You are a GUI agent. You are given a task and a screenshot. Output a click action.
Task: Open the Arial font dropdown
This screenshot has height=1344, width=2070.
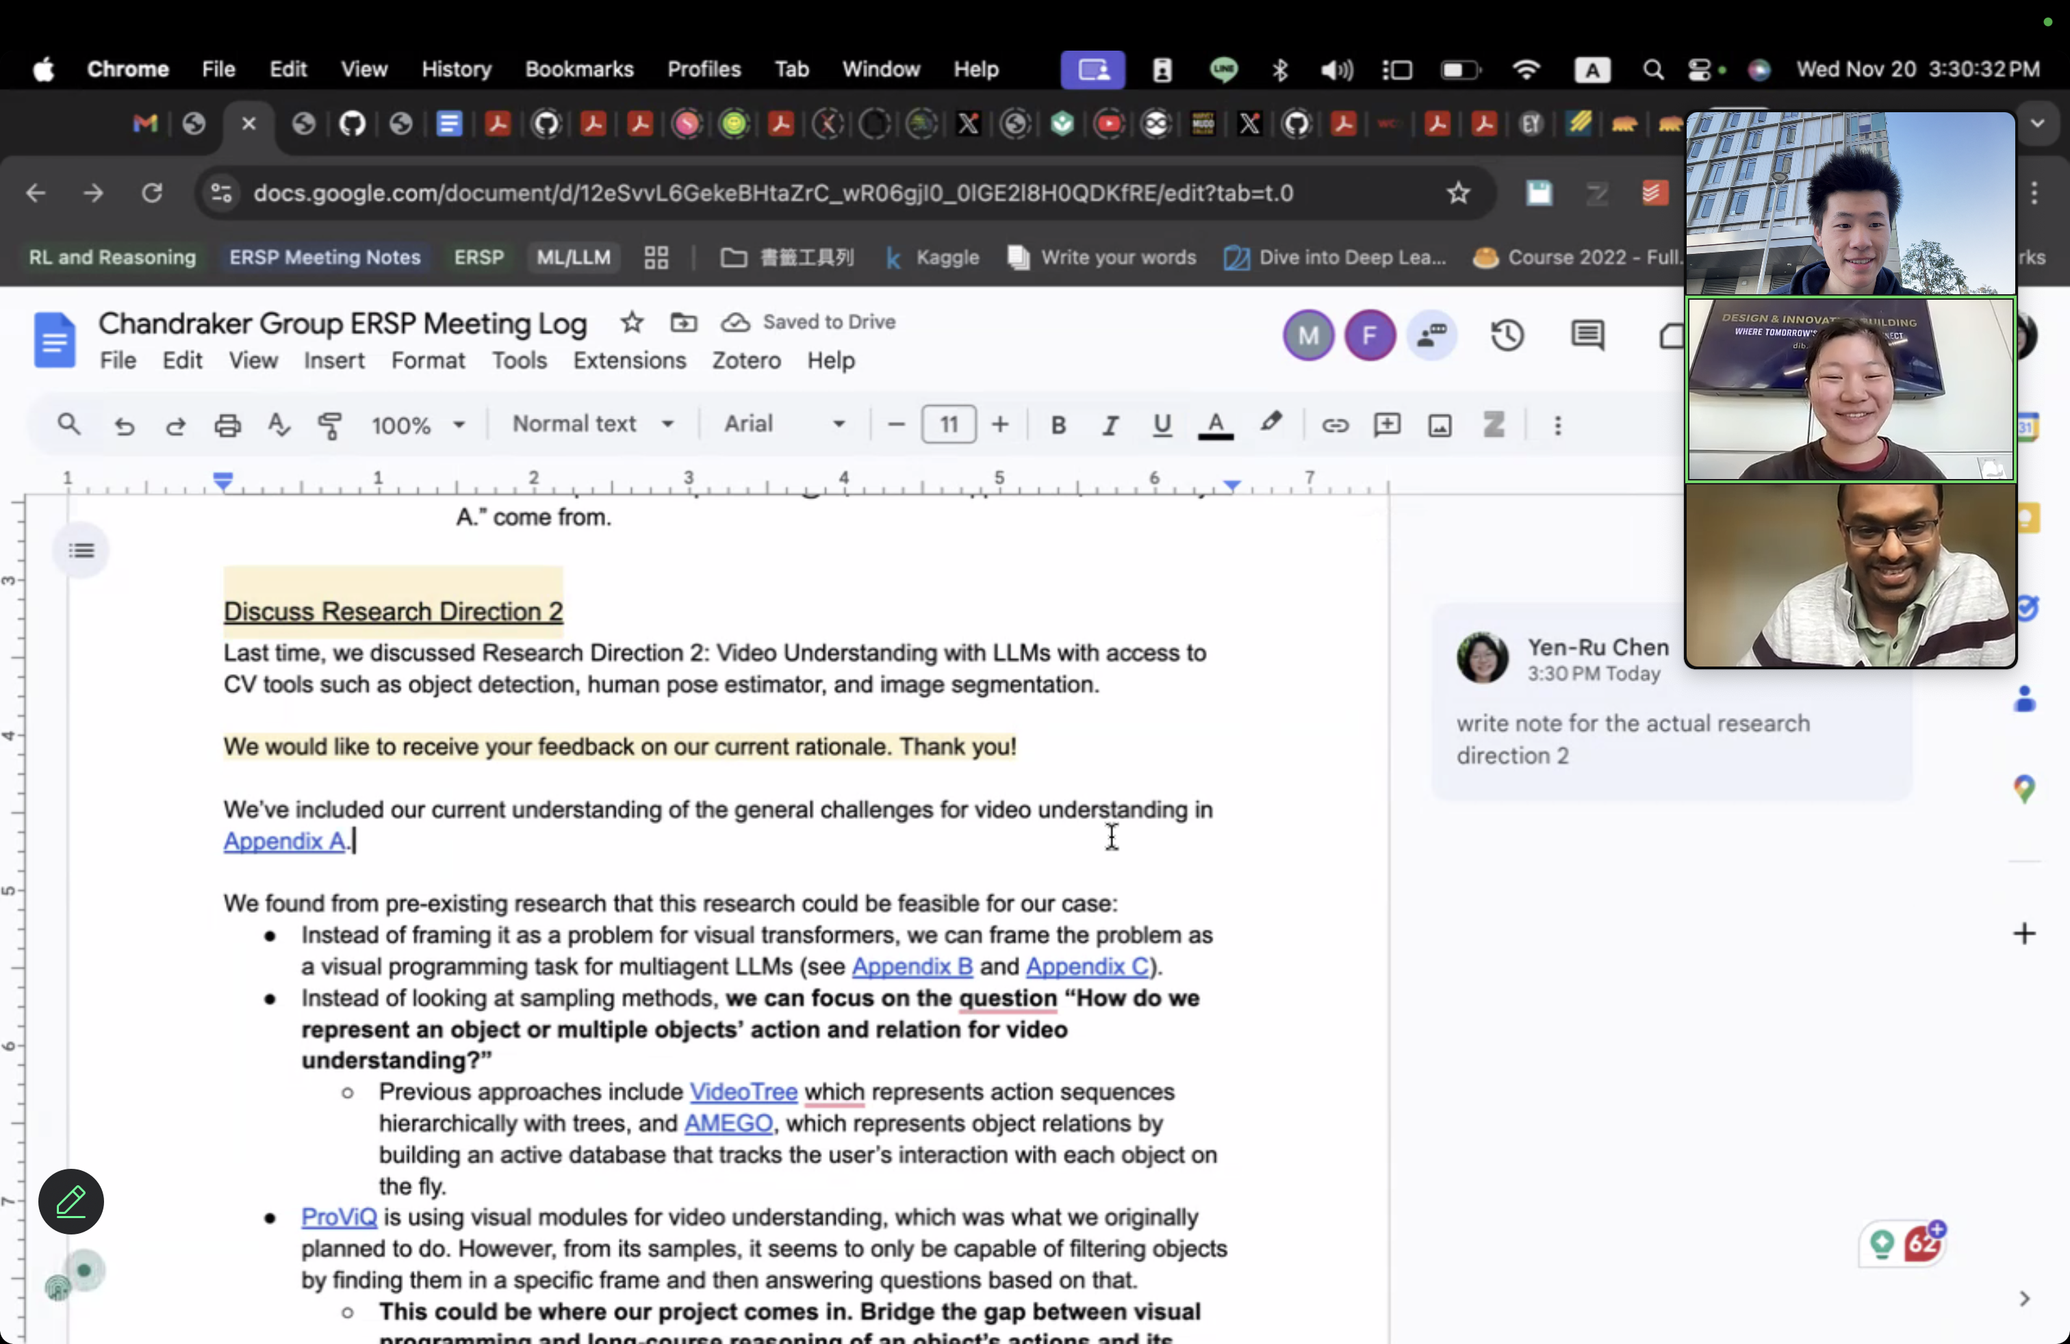coord(780,425)
